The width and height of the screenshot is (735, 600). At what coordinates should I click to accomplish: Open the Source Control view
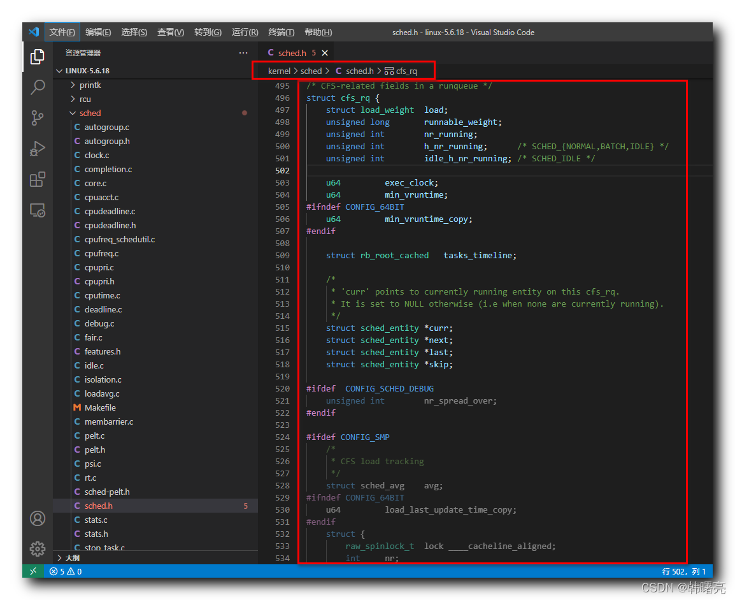tap(38, 118)
